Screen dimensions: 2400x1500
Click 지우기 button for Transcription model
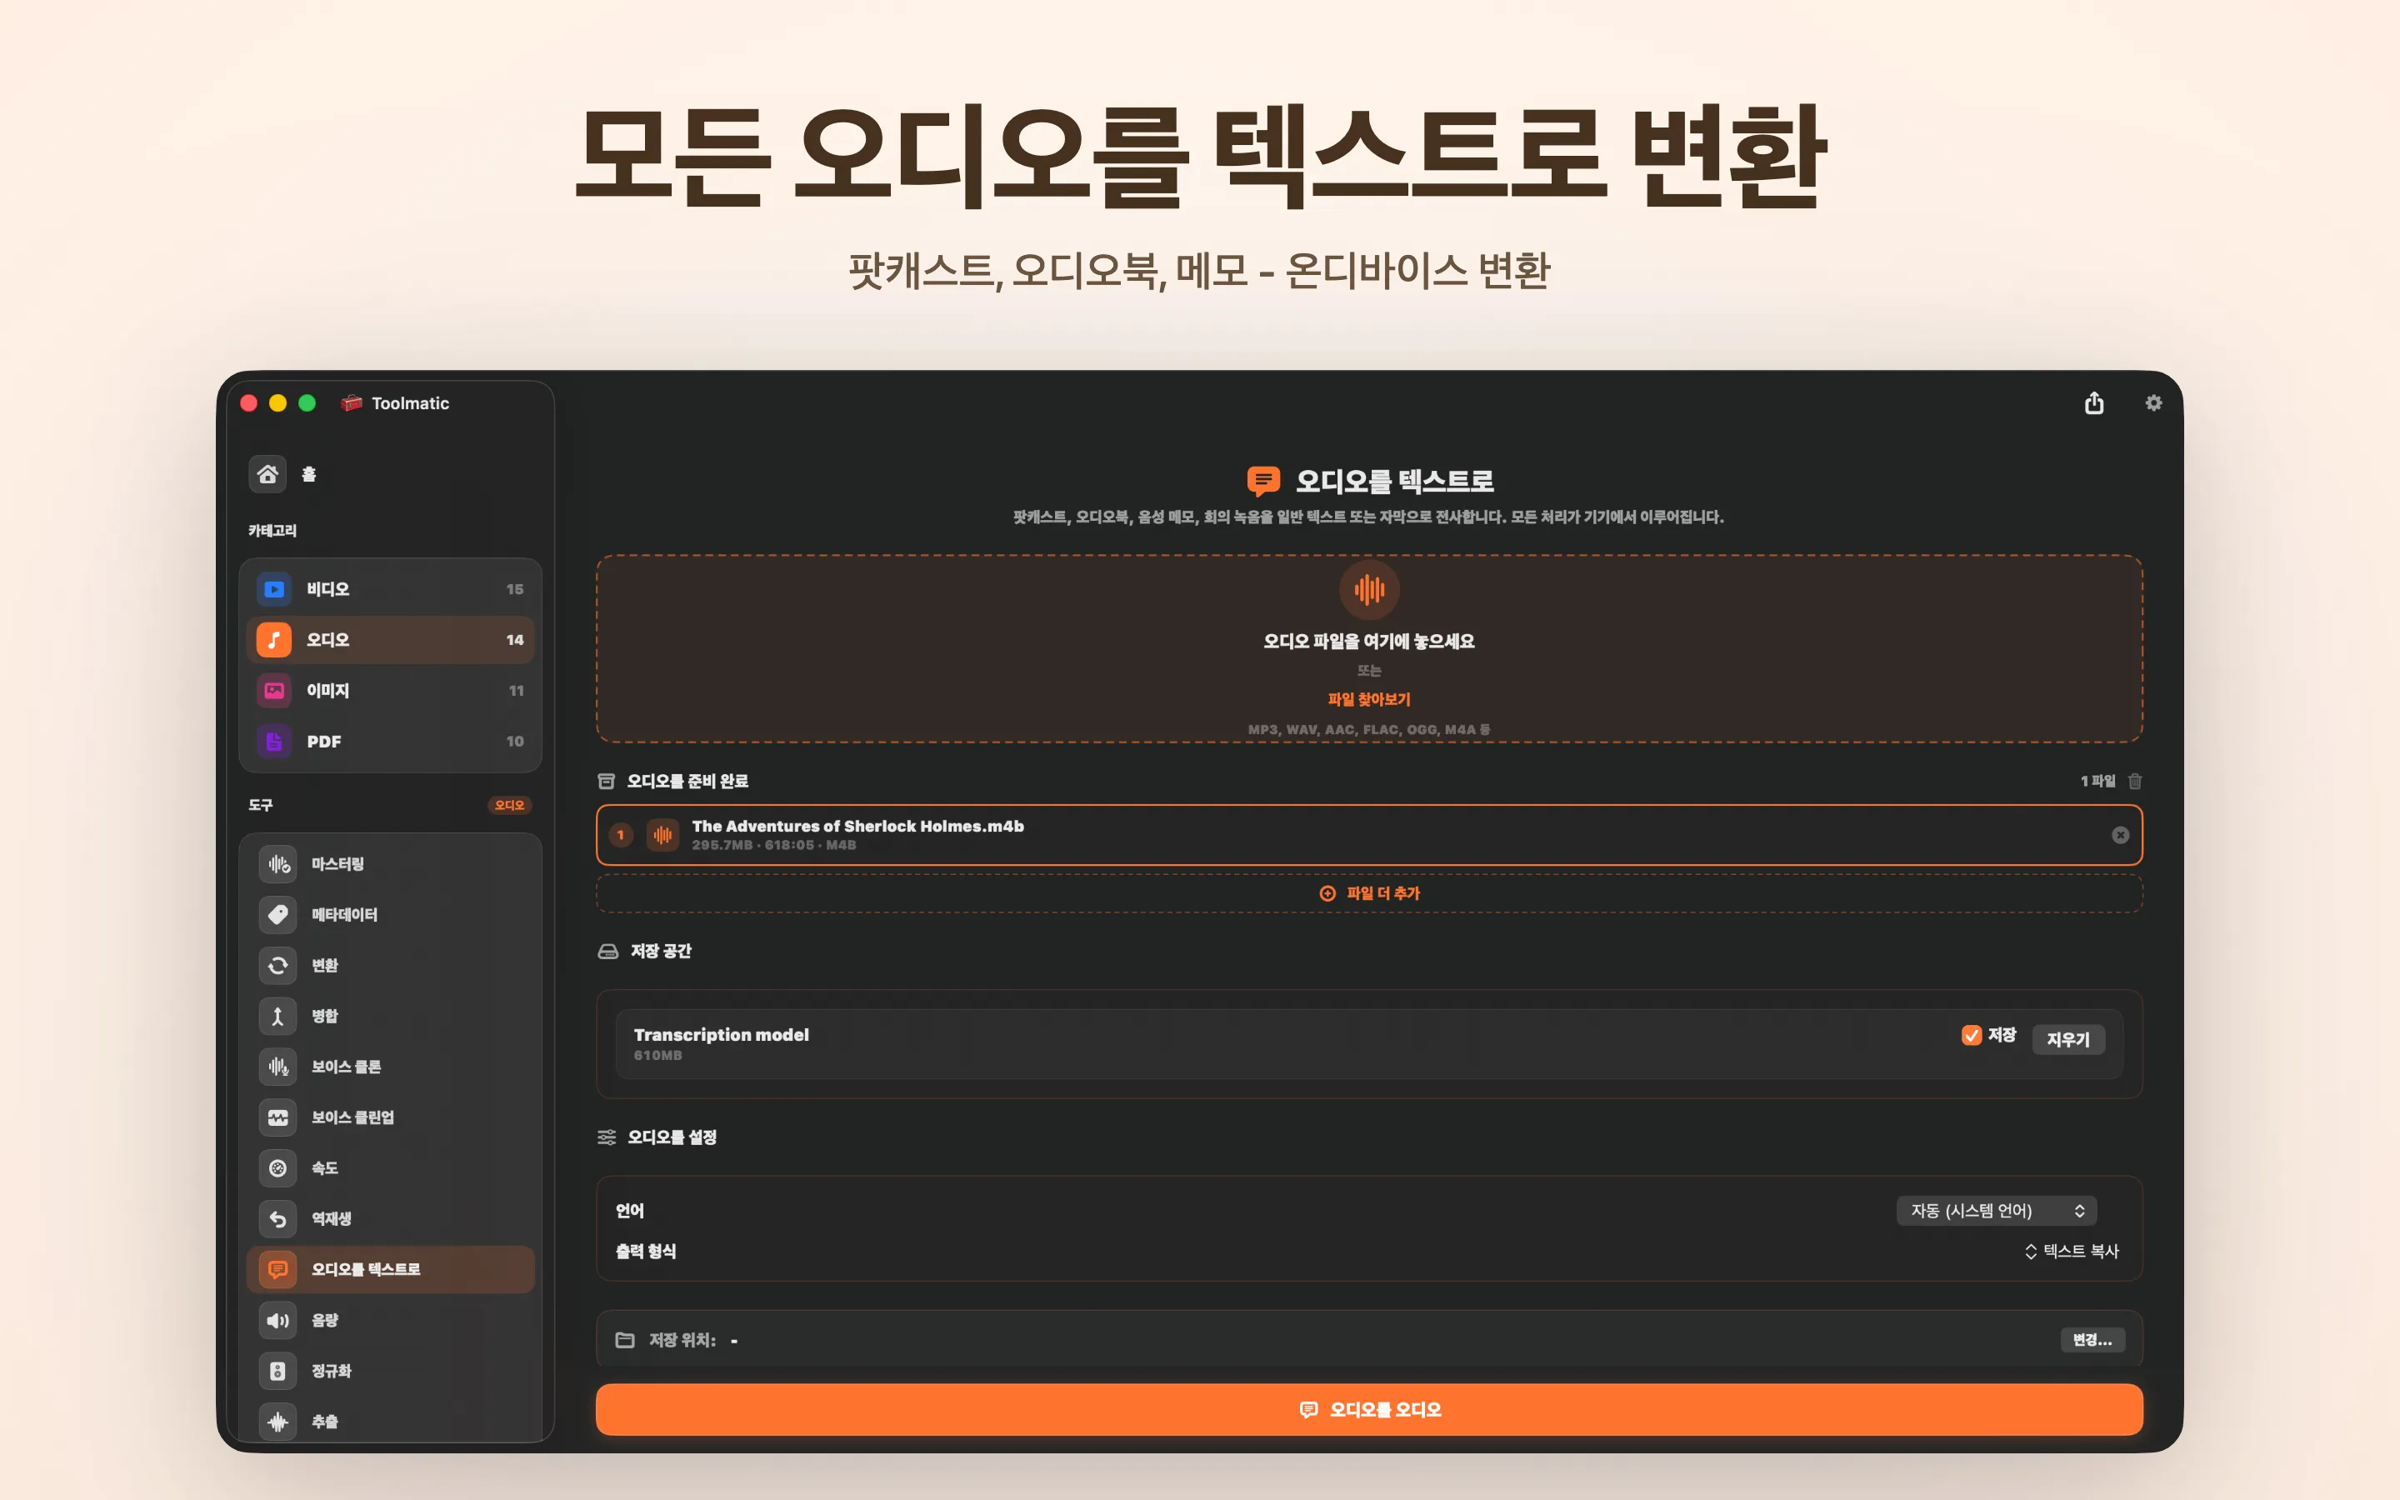[x=2067, y=1038]
